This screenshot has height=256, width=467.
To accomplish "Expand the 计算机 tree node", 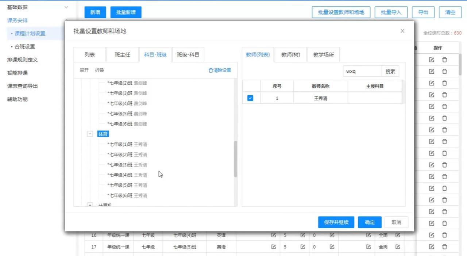I will [90, 205].
